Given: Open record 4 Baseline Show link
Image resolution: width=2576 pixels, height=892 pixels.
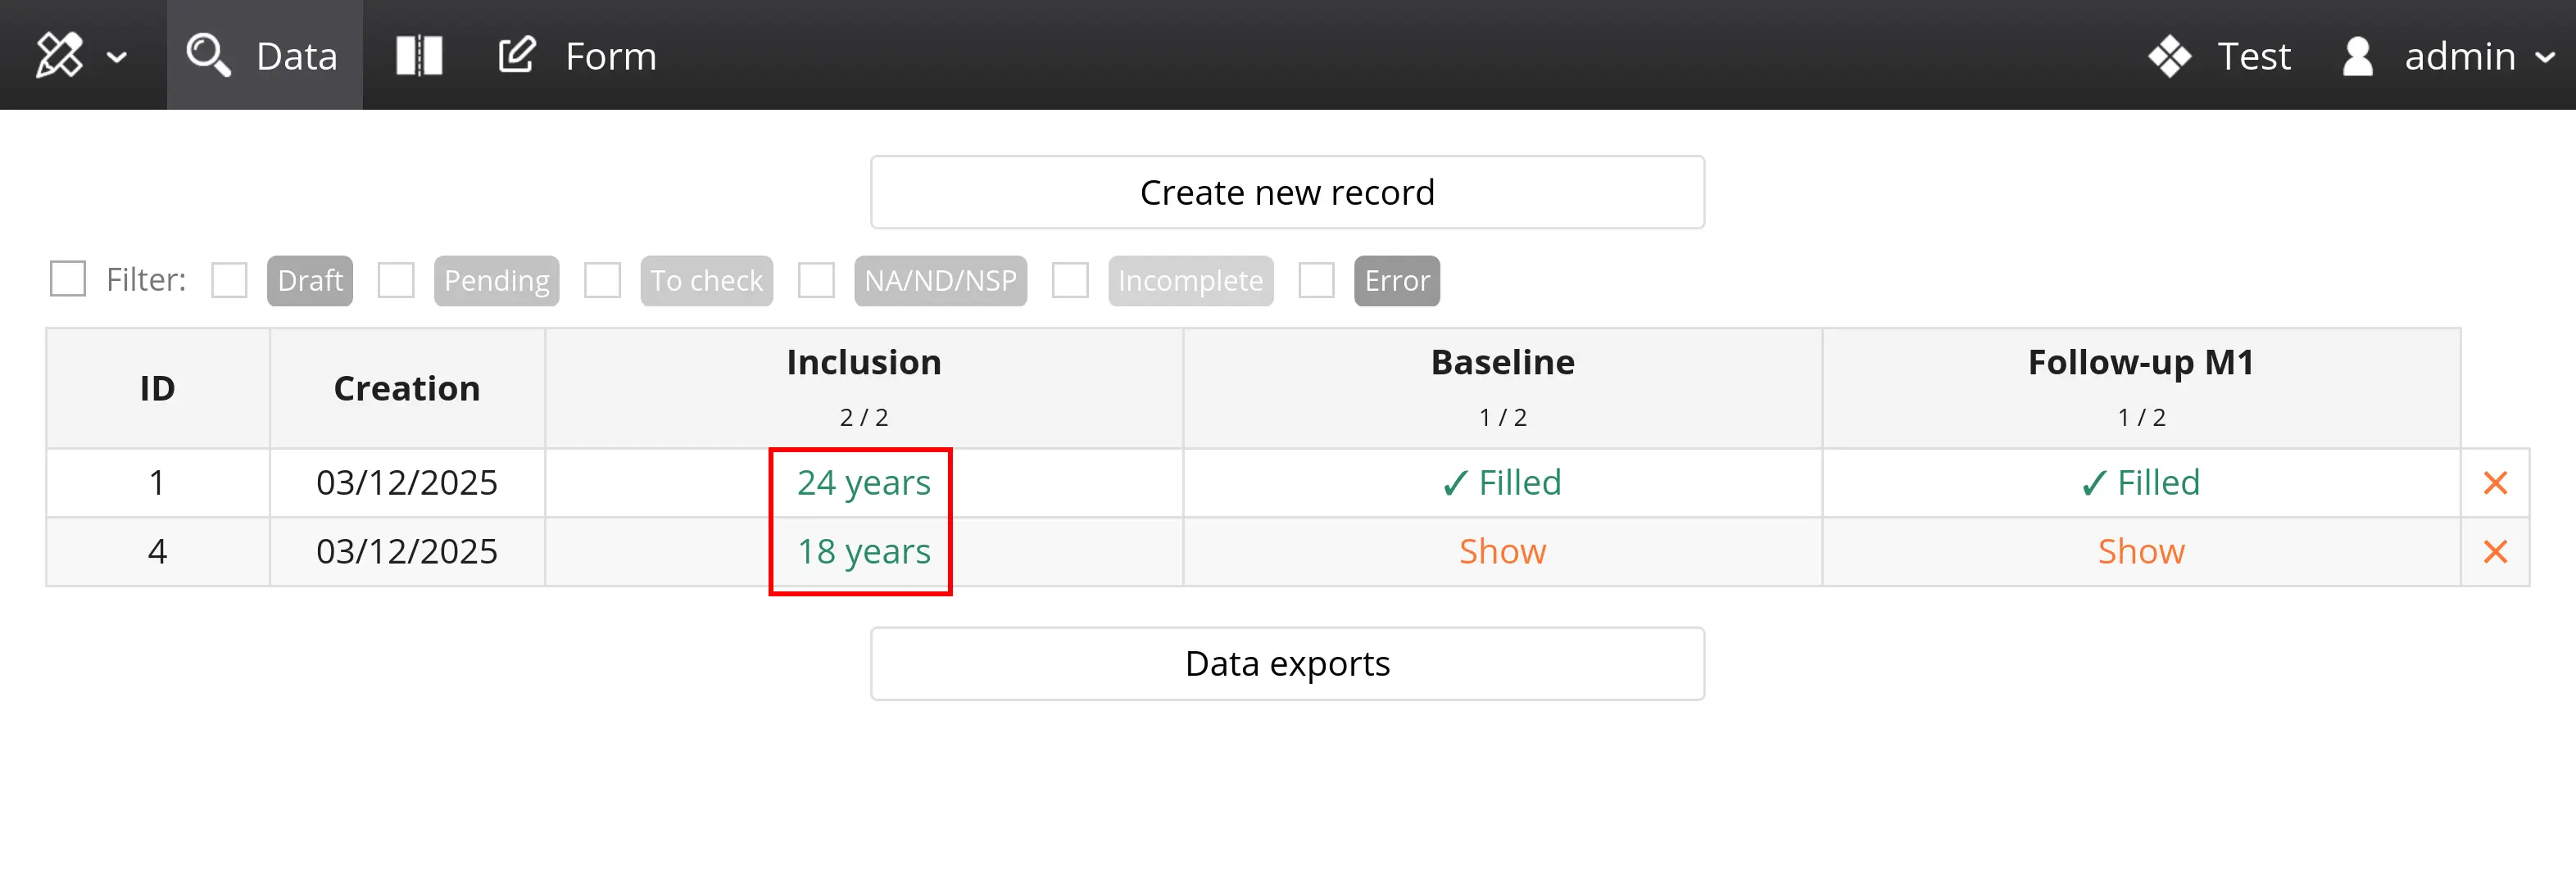Looking at the screenshot, I should pos(1502,552).
